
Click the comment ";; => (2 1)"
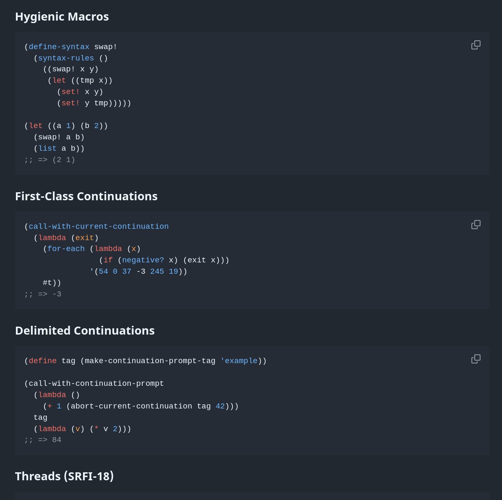49,160
